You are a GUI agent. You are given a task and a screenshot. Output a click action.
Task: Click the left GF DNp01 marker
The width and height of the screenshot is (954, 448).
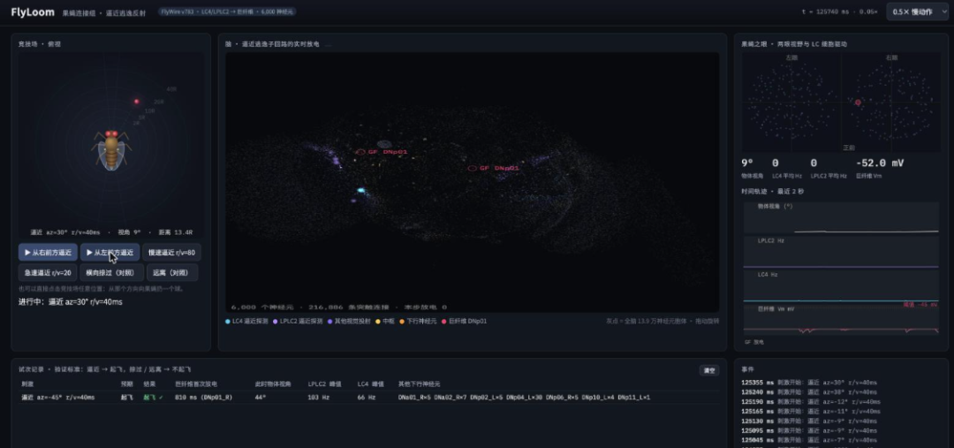click(x=382, y=152)
